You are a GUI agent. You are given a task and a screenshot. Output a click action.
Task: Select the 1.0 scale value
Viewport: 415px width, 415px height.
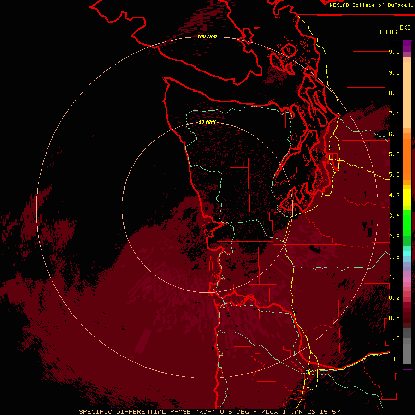[x=394, y=277]
